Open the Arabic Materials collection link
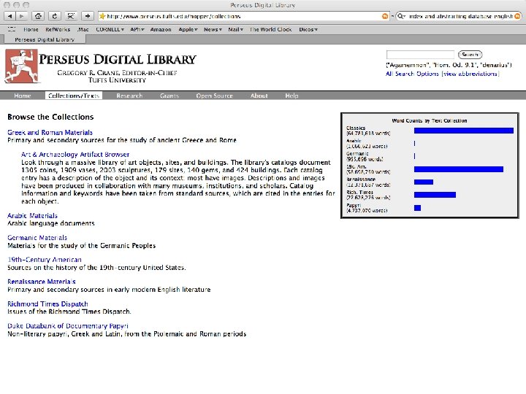Viewport: 526px width, 394px height. pyautogui.click(x=32, y=215)
